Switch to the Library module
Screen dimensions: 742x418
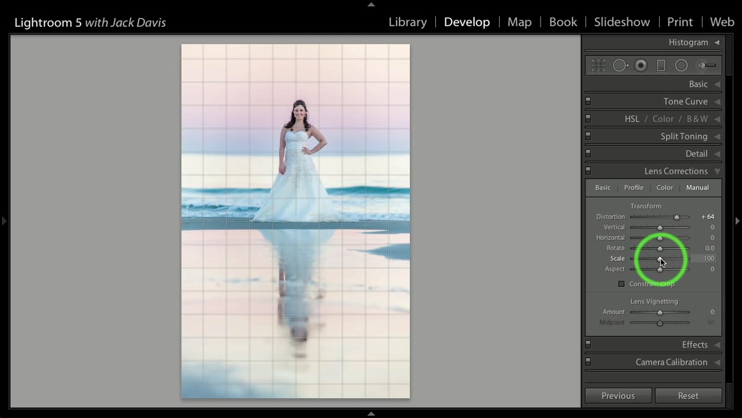[407, 22]
